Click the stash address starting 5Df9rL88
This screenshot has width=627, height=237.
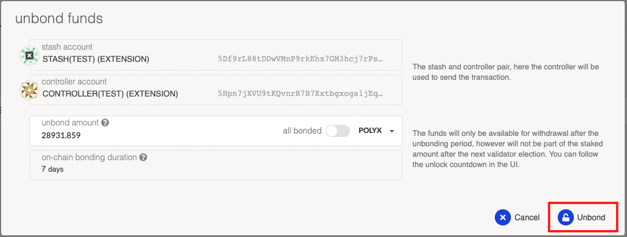300,59
